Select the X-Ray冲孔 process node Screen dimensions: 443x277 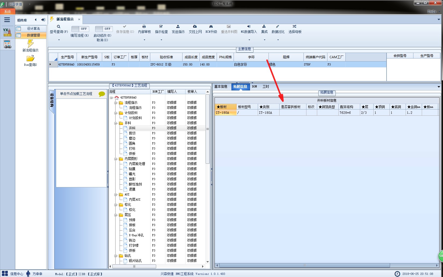coord(136,235)
